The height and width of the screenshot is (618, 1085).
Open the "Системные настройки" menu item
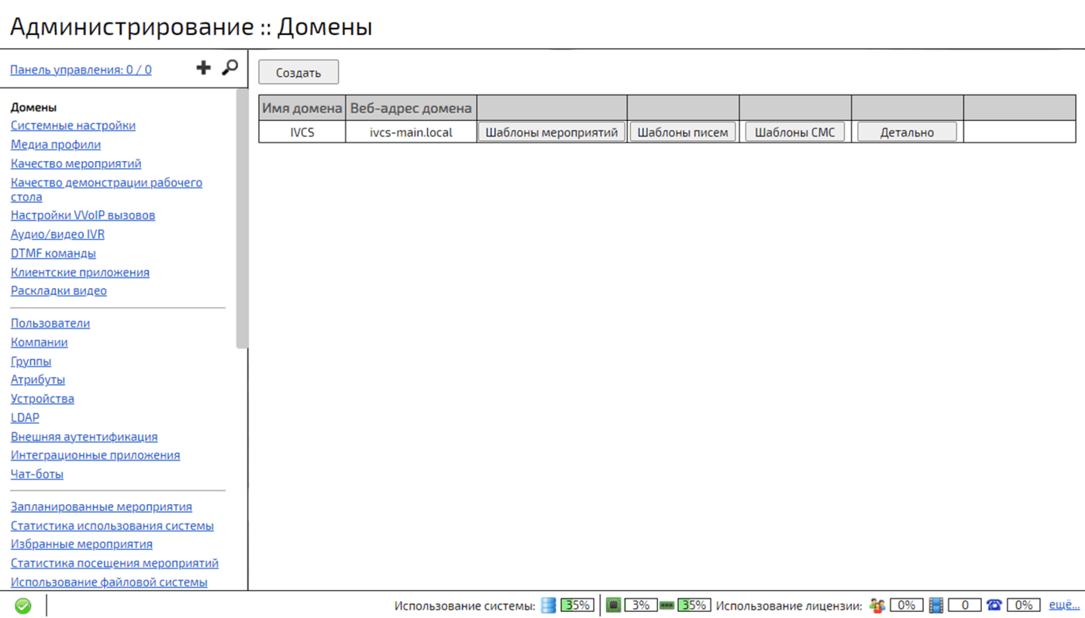pyautogui.click(x=73, y=125)
